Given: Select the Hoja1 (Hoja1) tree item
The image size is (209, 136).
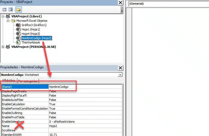Looking at the screenshot, I should 31,29.
